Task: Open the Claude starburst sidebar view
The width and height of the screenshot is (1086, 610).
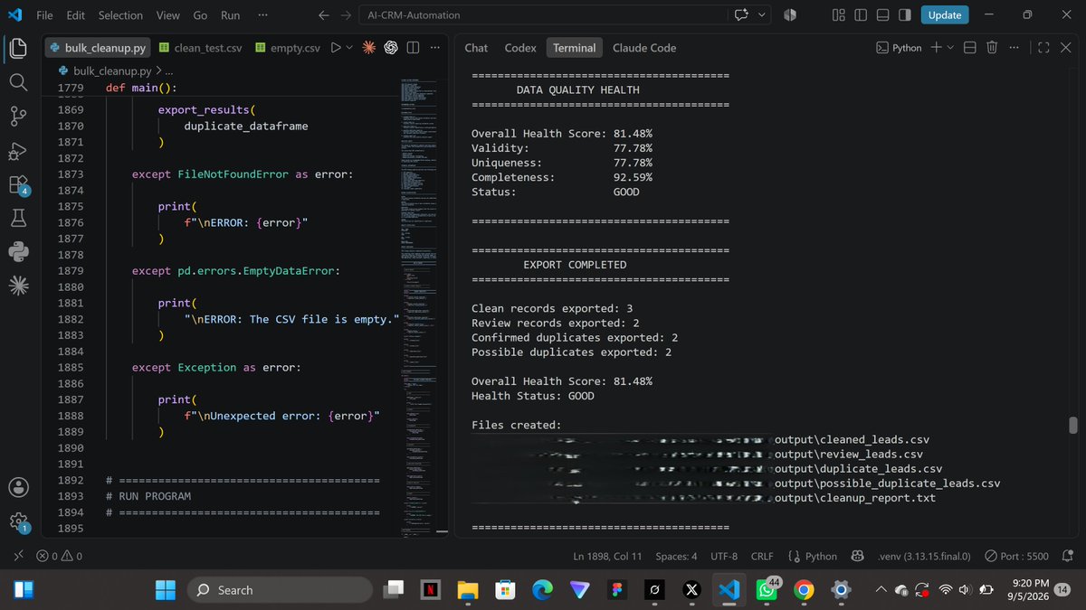Action: (x=19, y=286)
